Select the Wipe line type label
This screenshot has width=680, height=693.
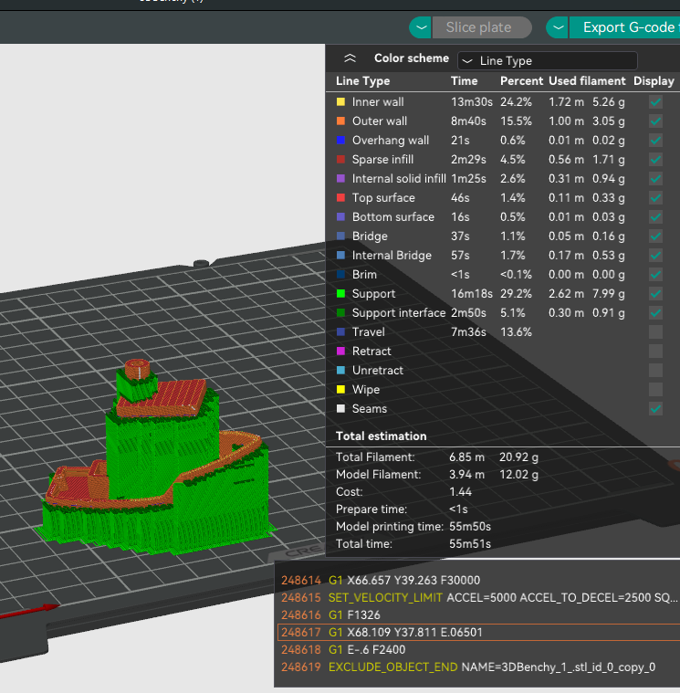(x=366, y=389)
